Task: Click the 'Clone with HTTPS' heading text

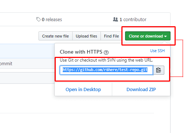Action: (x=81, y=52)
